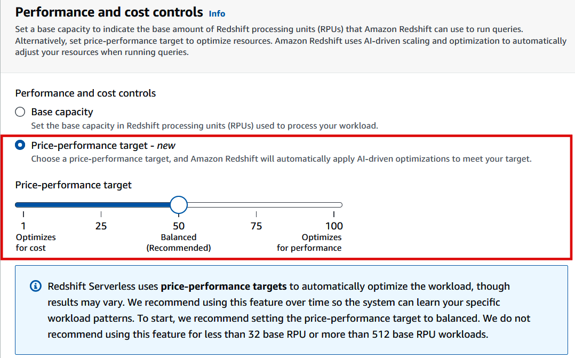Viewport: 575px width, 358px height.
Task: Click the 100 value label under the slider
Action: coord(334,226)
